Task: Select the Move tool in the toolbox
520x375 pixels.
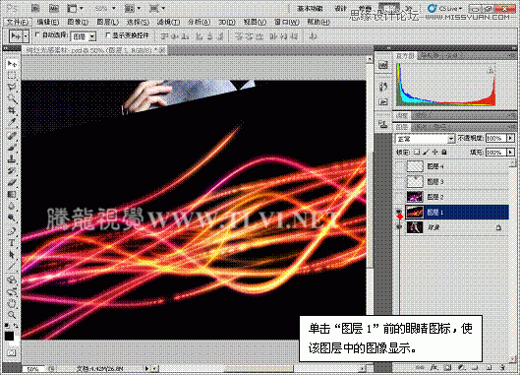Action: click(12, 63)
